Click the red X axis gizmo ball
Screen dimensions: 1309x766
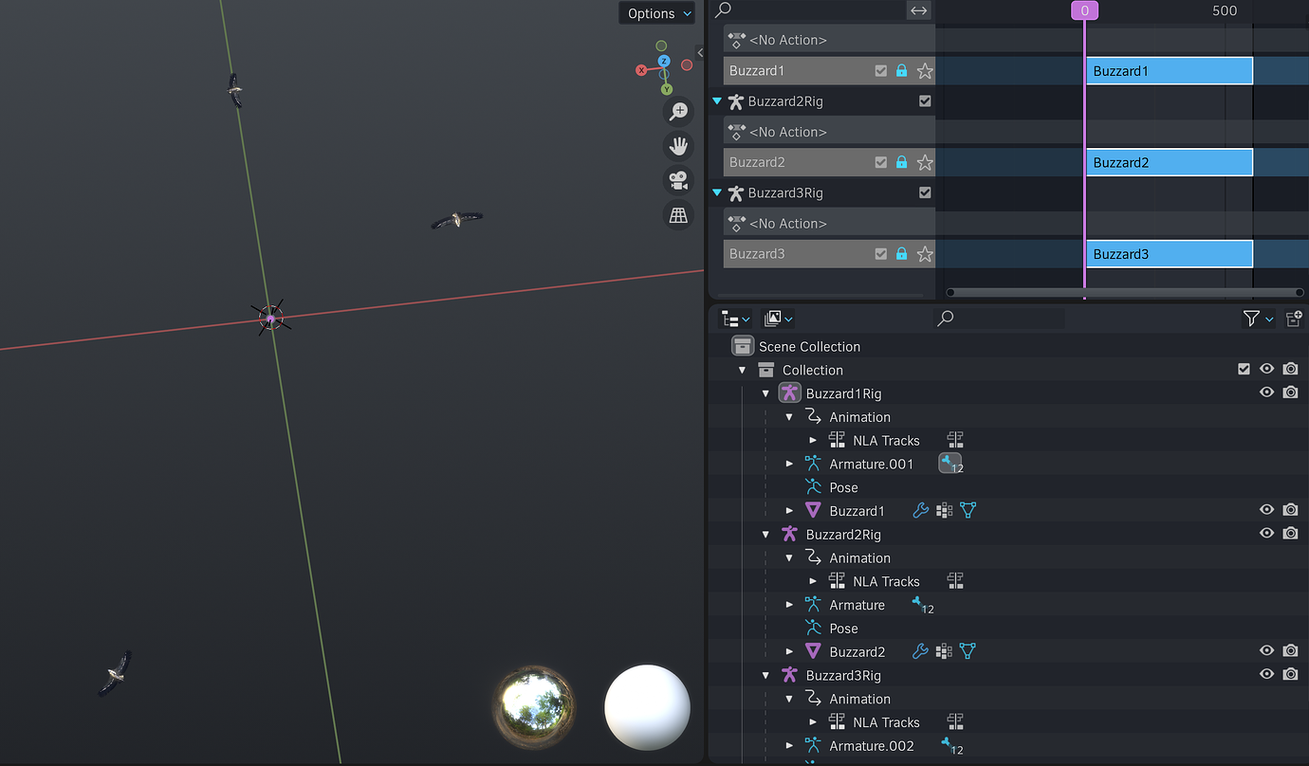641,70
